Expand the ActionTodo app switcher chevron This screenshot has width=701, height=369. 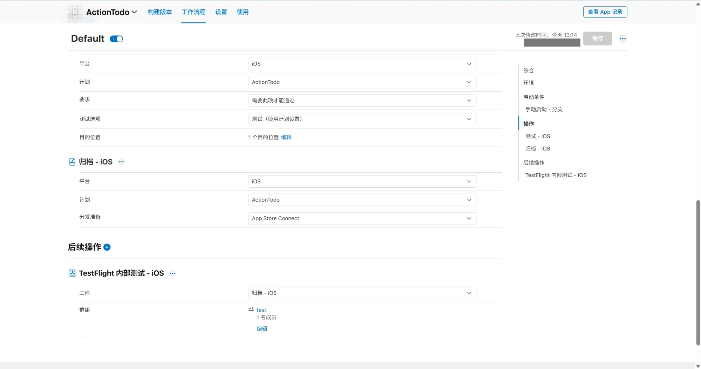pos(134,12)
